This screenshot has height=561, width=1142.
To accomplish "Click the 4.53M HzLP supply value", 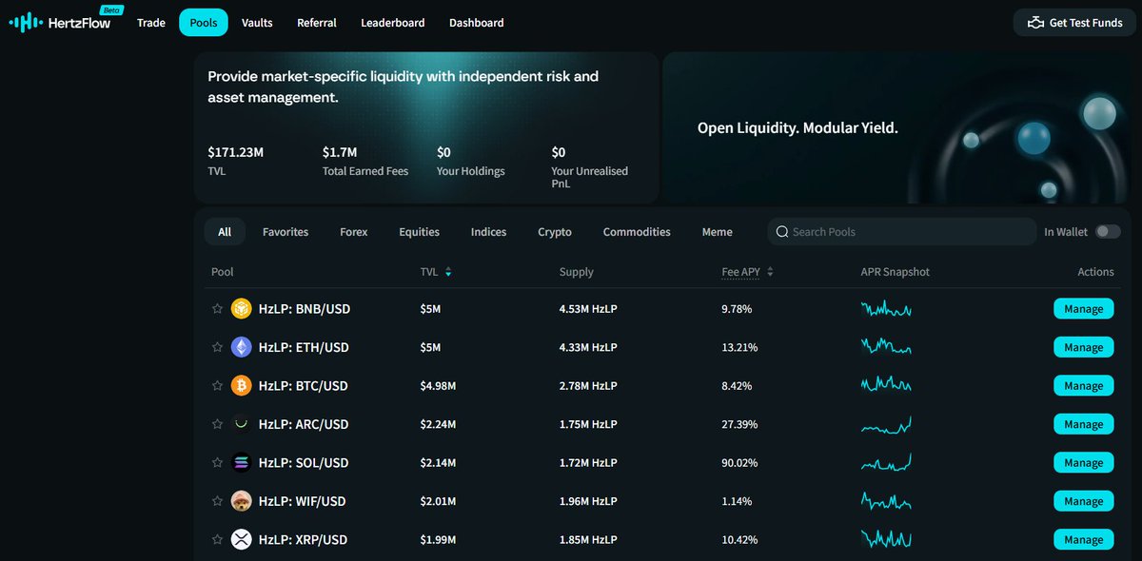I will coord(588,309).
